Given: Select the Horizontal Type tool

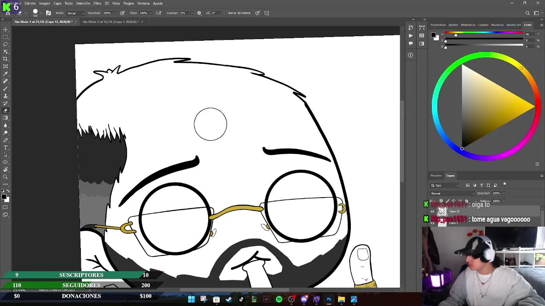Looking at the screenshot, I should pos(6,147).
